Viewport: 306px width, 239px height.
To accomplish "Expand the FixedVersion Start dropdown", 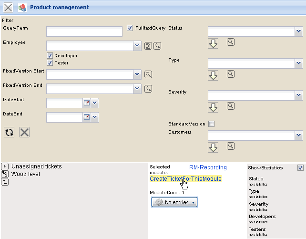I will click(x=137, y=74).
